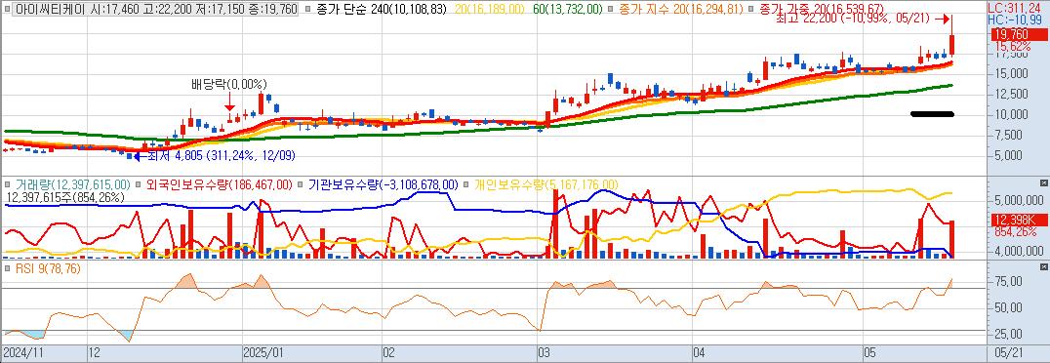
Task: Click the 2025/01 date axis label
Action: [262, 351]
